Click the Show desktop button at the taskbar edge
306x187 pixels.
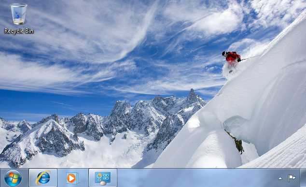click(303, 178)
